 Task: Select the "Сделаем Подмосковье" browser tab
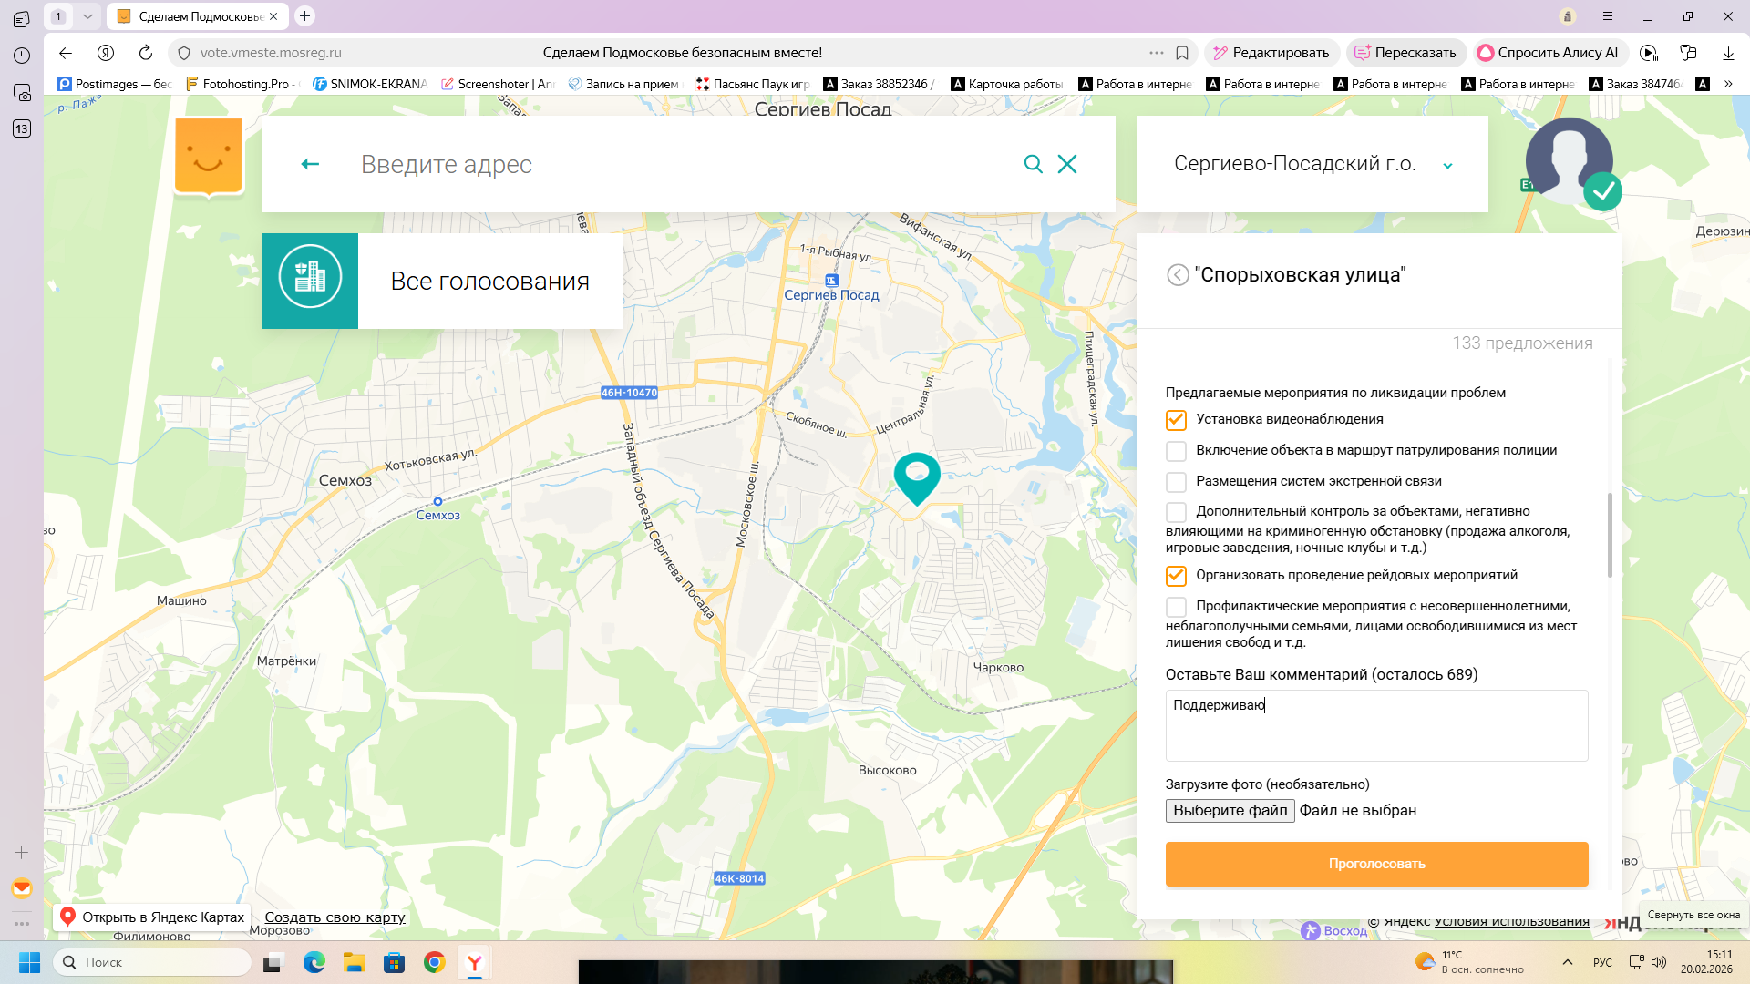click(x=198, y=16)
